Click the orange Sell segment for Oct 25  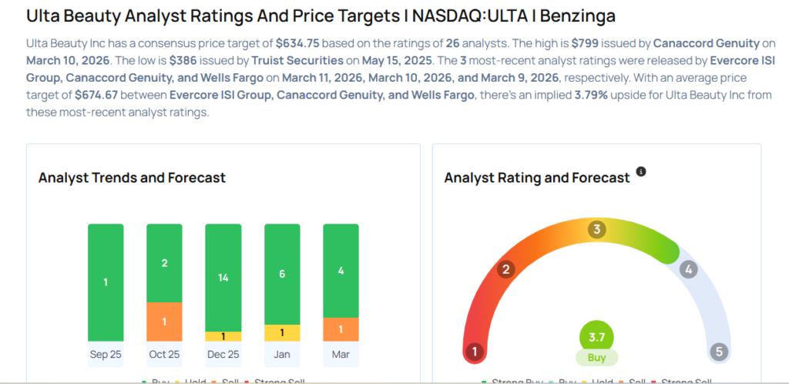click(164, 322)
